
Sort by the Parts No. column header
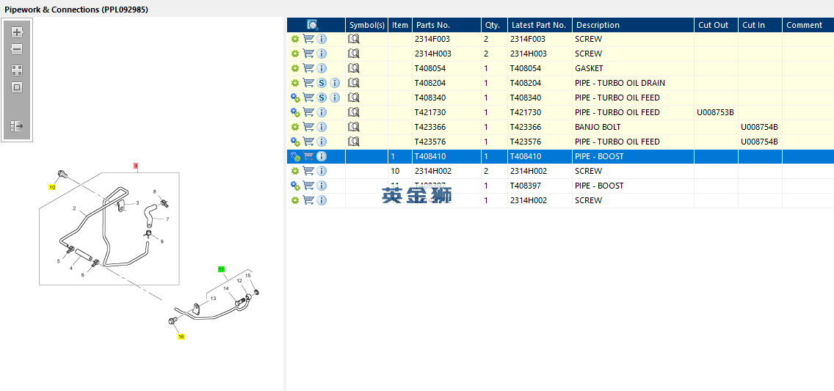coord(433,25)
